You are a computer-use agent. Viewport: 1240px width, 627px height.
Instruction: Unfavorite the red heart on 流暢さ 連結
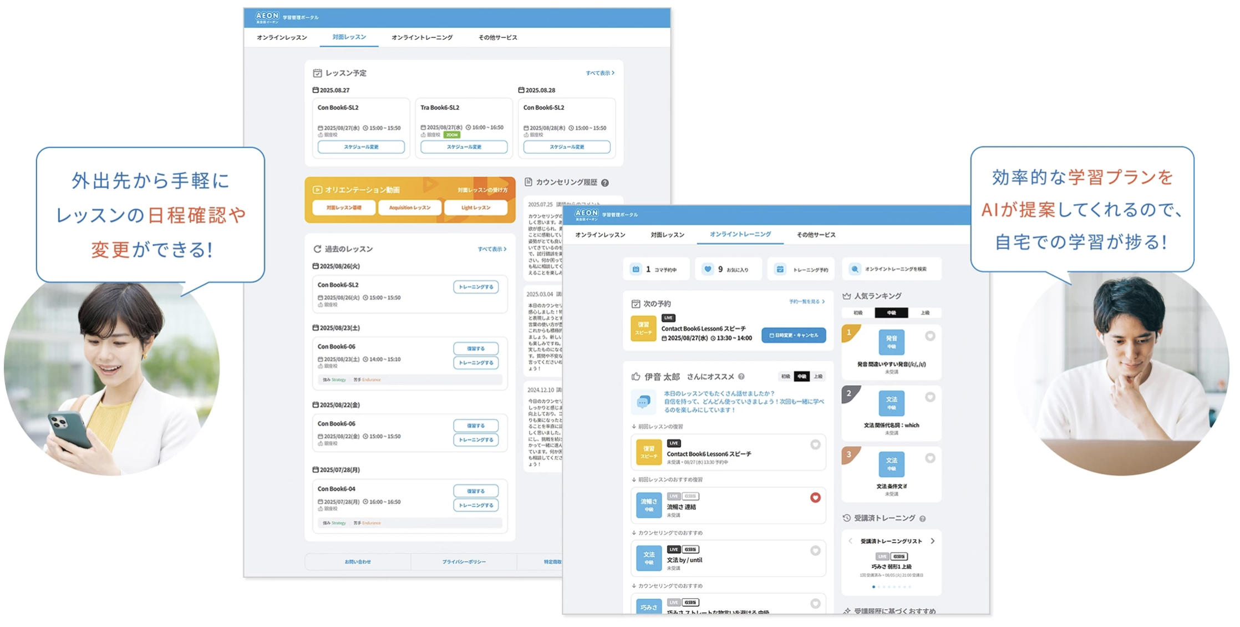point(815,498)
